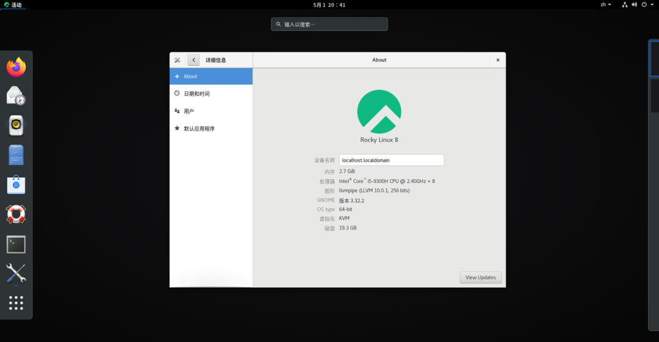Select About in the sidebar
This screenshot has width=659, height=342.
tap(211, 76)
